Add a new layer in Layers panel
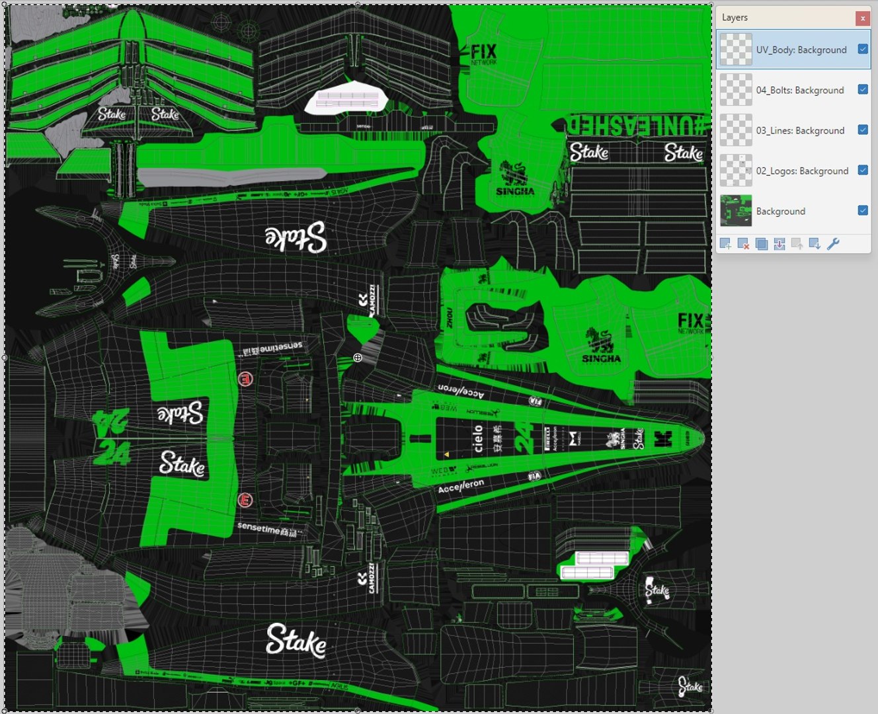878x714 pixels. [725, 244]
